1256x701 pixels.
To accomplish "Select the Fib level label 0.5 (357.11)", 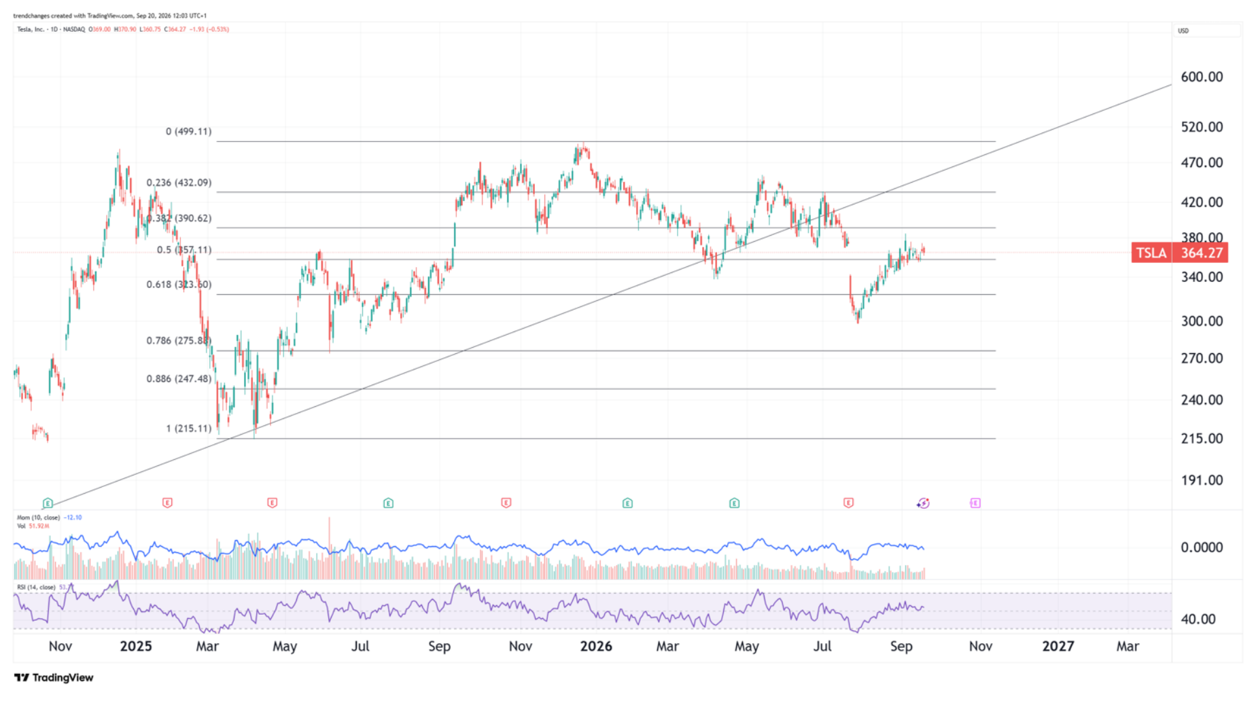I will click(x=184, y=250).
